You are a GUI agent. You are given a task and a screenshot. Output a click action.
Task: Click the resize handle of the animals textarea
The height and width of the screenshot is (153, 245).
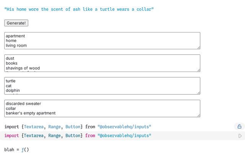click(198, 93)
